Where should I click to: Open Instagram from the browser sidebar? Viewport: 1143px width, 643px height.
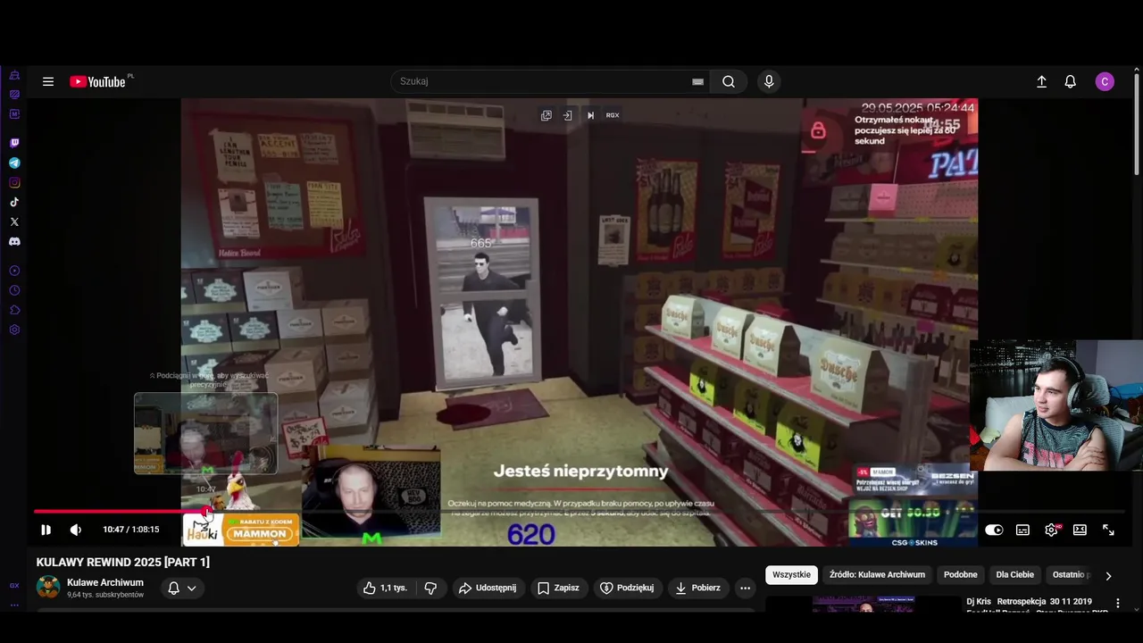(x=14, y=182)
